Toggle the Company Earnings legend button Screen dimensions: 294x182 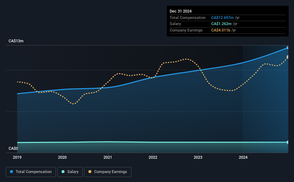108,172
